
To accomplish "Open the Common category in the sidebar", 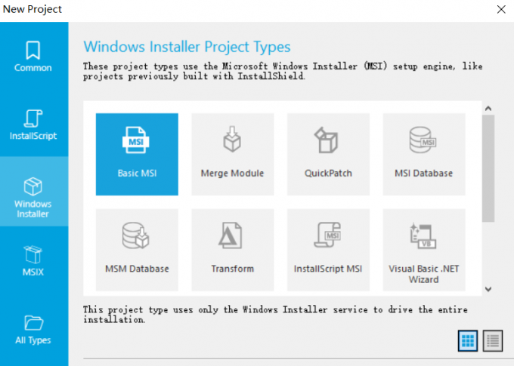I will [x=33, y=57].
